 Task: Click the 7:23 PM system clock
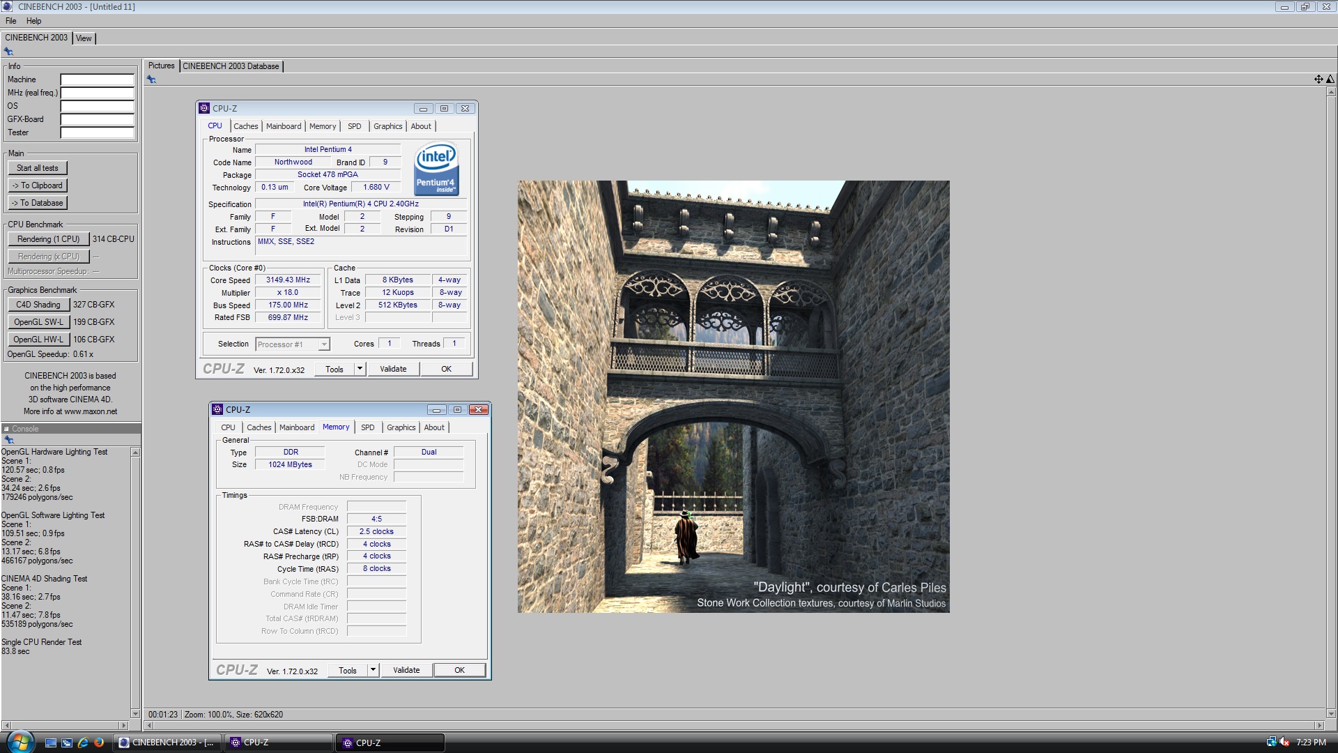pyautogui.click(x=1311, y=743)
